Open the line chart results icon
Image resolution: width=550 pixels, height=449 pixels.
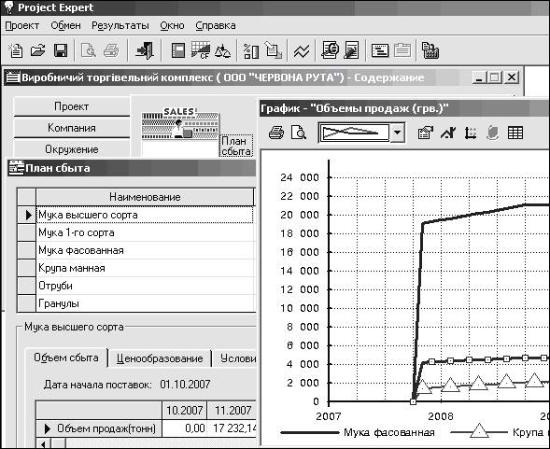coord(302,51)
